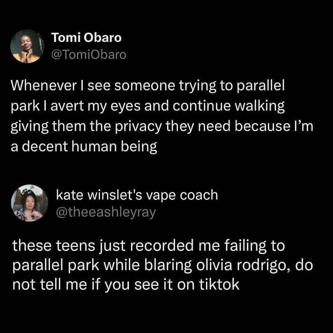The height and width of the screenshot is (333, 333).
Task: Open the Tomi Obaro display name
Action: [x=86, y=39]
